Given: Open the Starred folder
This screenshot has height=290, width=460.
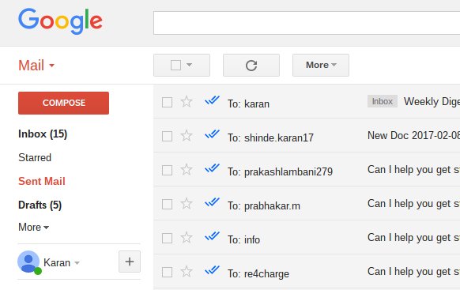Looking at the screenshot, I should click(x=35, y=157).
